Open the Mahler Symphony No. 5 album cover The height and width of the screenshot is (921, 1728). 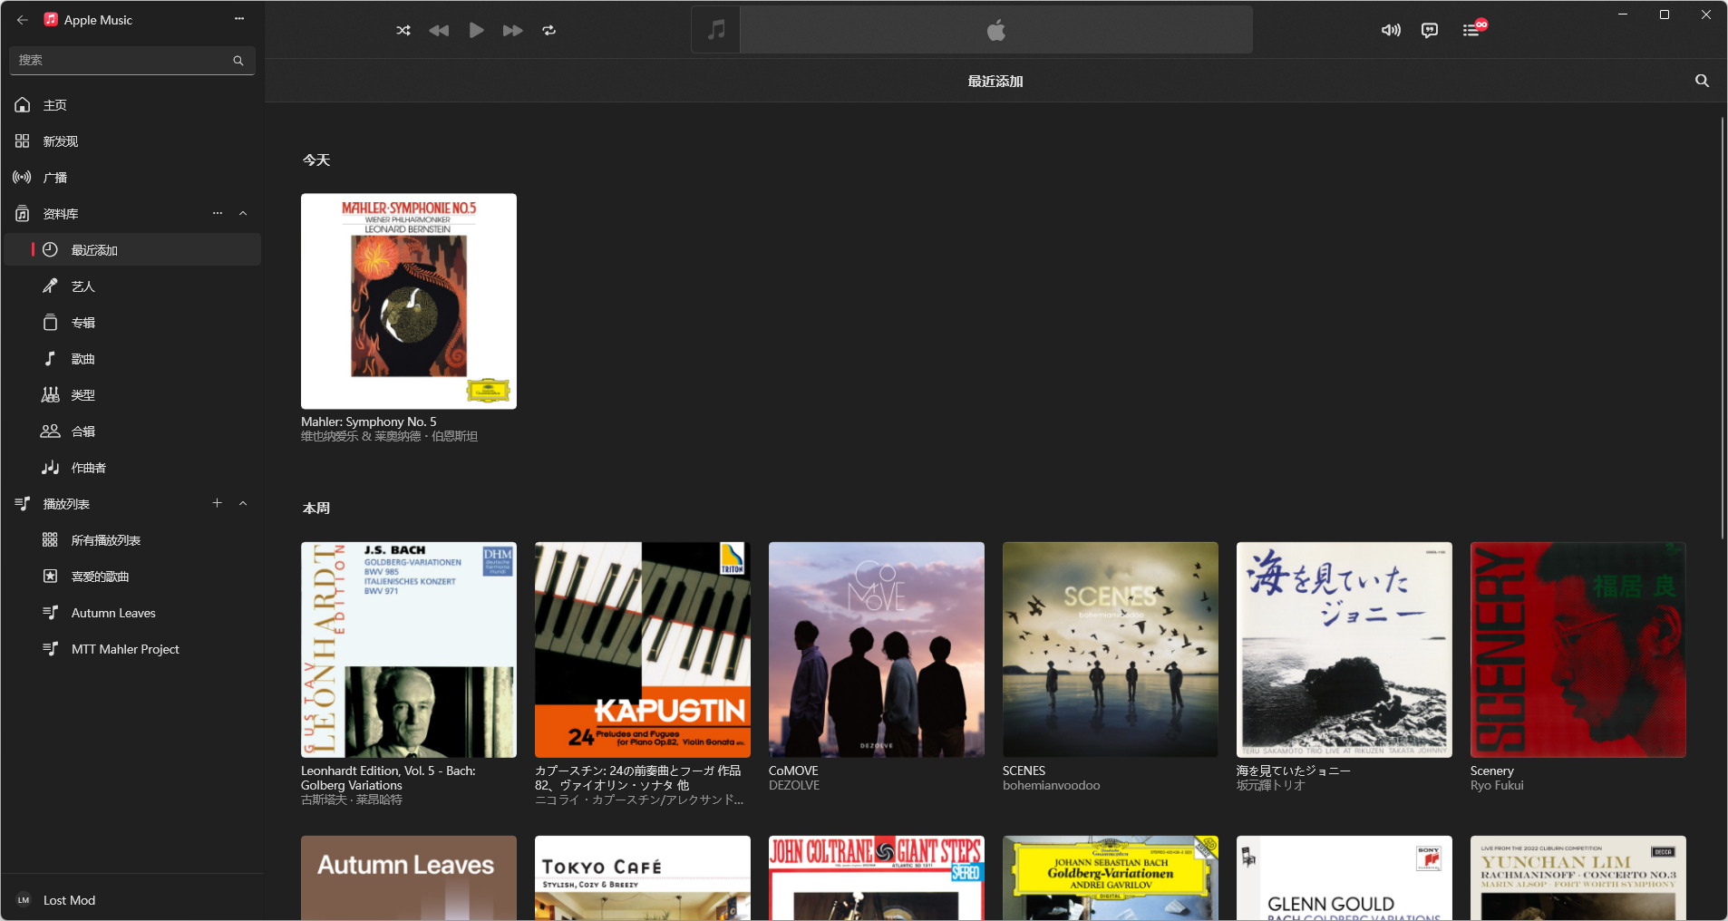(x=409, y=301)
